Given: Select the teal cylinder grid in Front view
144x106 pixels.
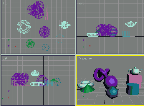Looking at the screenshot, I should coord(126,34).
